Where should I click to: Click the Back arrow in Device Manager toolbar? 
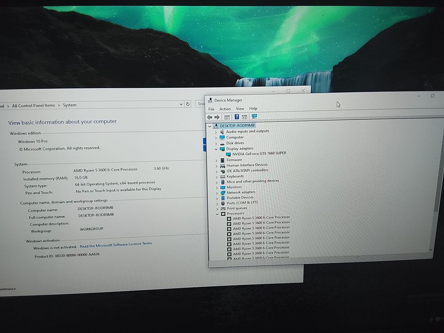click(209, 117)
